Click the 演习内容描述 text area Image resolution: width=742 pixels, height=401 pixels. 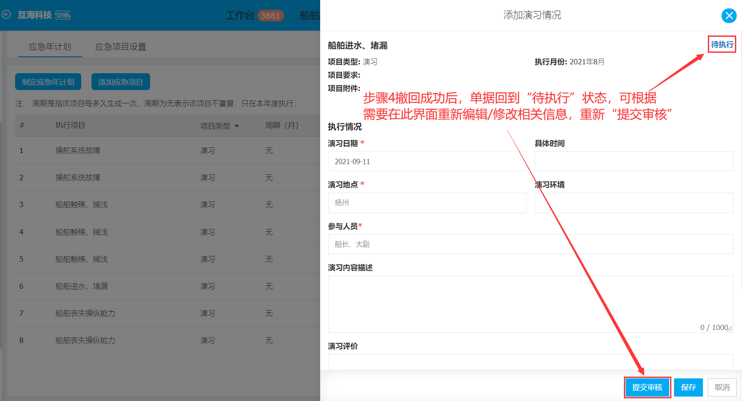click(x=531, y=304)
